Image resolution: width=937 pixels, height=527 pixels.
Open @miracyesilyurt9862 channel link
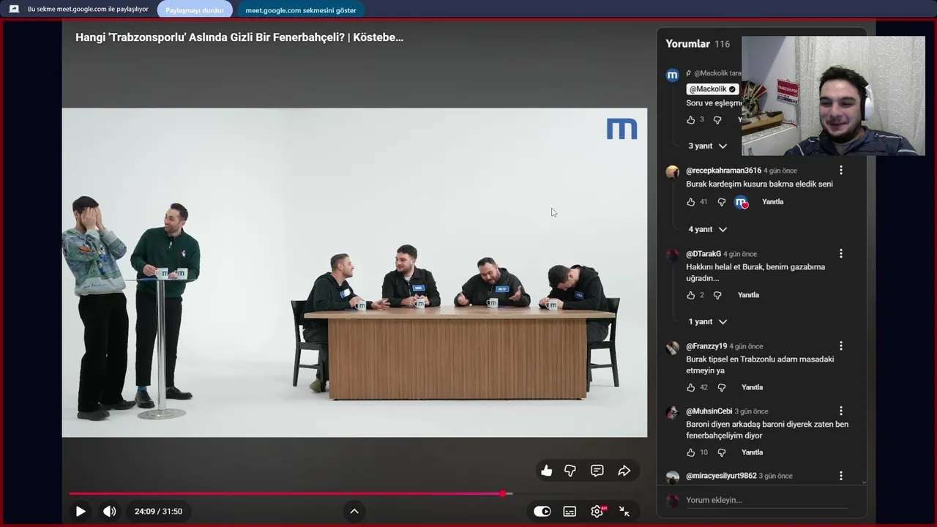tap(721, 476)
